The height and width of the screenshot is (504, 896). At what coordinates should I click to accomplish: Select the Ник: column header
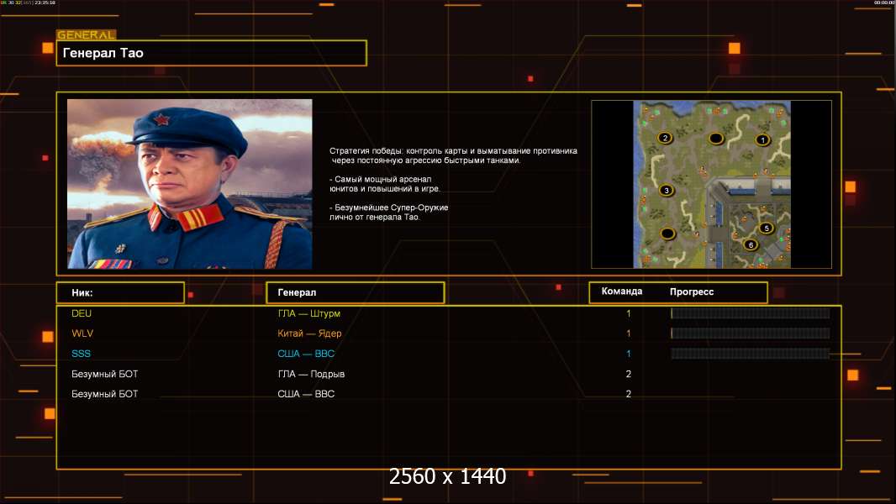coord(120,293)
